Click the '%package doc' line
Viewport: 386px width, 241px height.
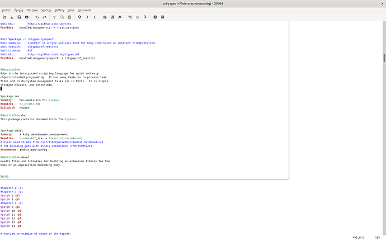(x=10, y=96)
